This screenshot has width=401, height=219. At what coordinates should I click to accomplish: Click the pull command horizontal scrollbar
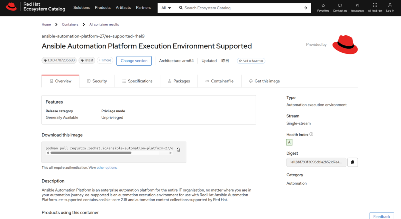[109, 153]
